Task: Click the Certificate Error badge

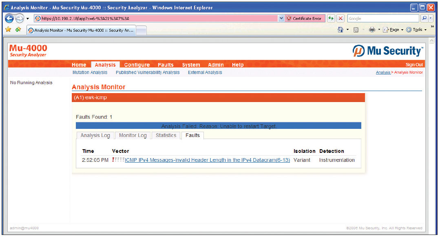Action: pyautogui.click(x=304, y=19)
